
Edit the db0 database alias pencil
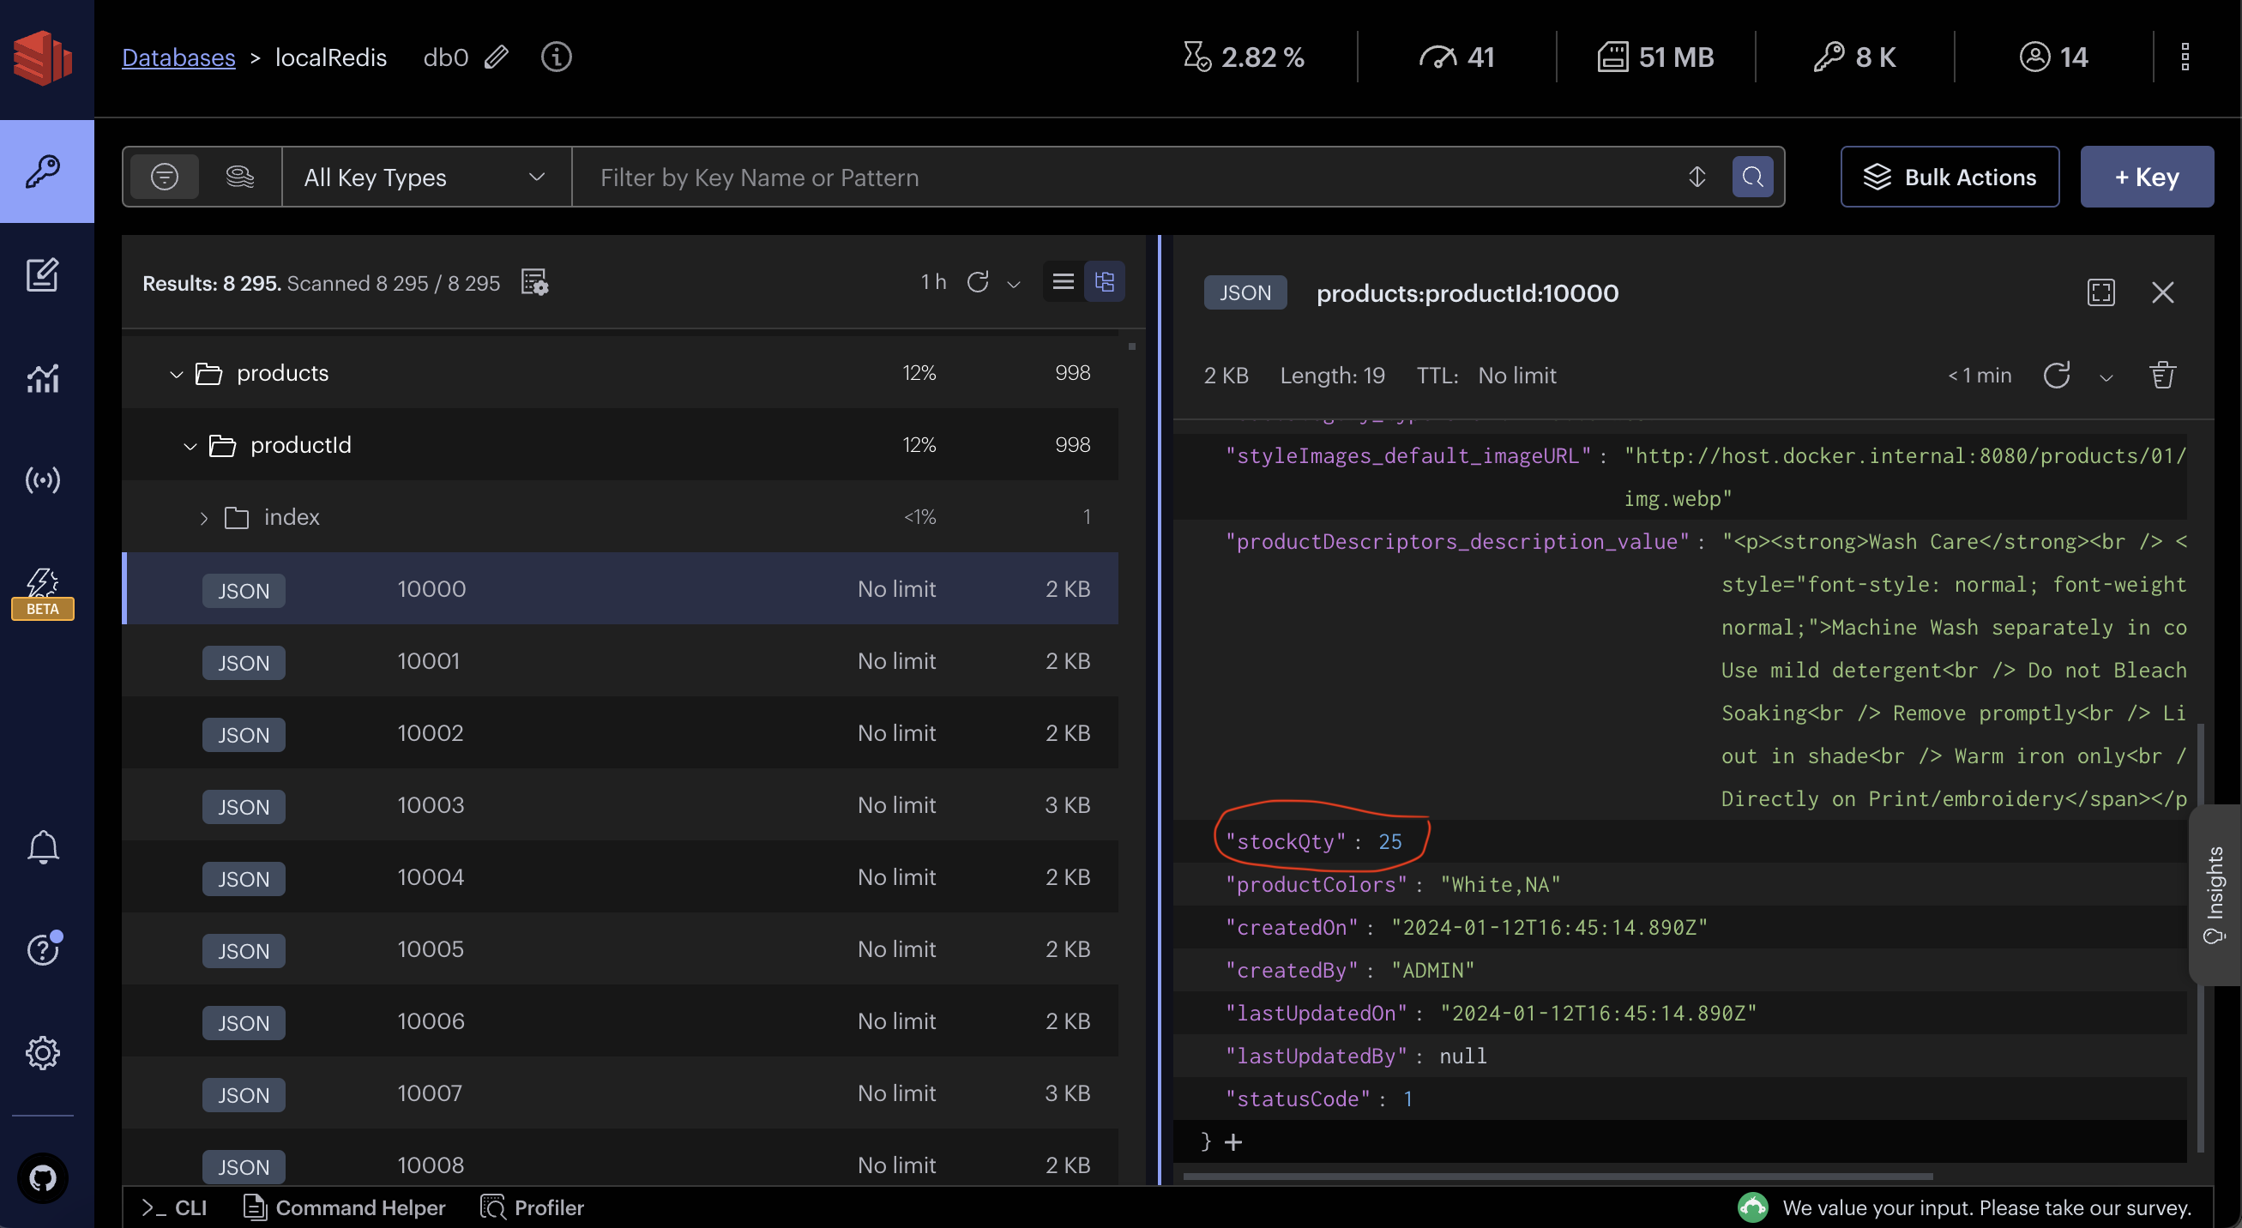496,57
